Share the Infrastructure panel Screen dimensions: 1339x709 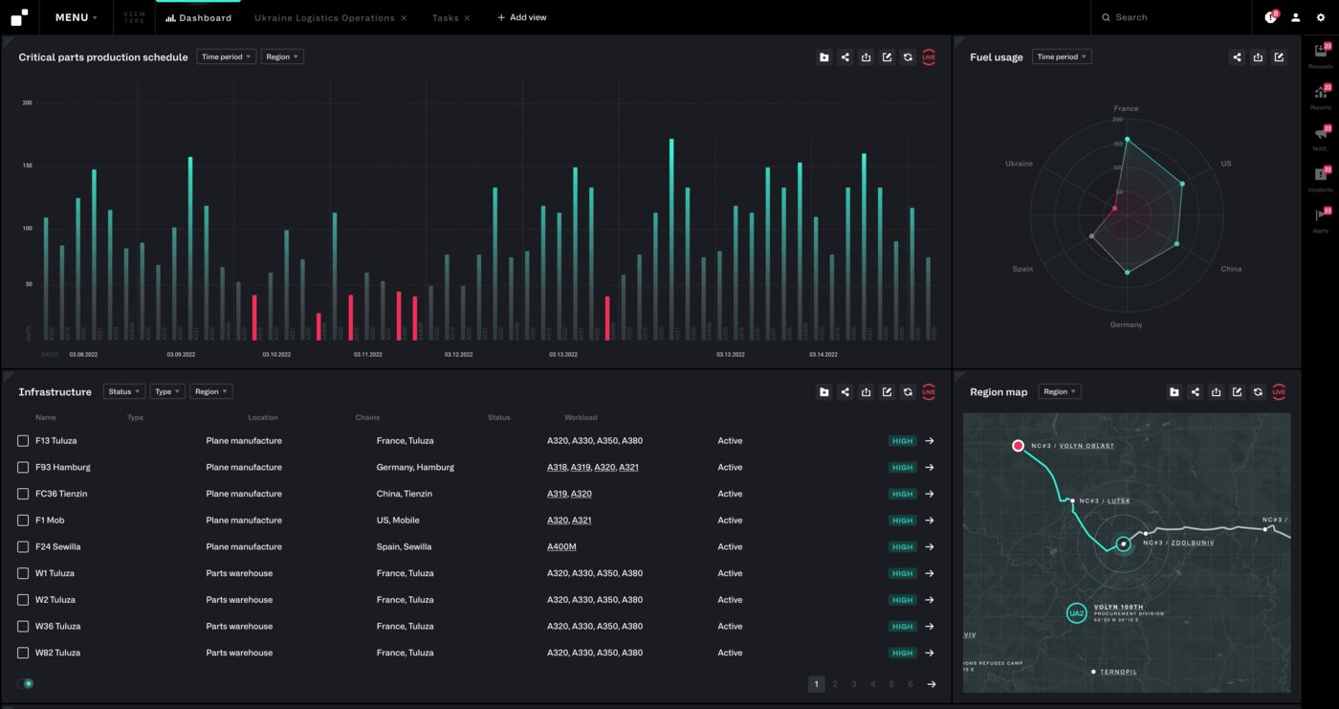(x=845, y=392)
